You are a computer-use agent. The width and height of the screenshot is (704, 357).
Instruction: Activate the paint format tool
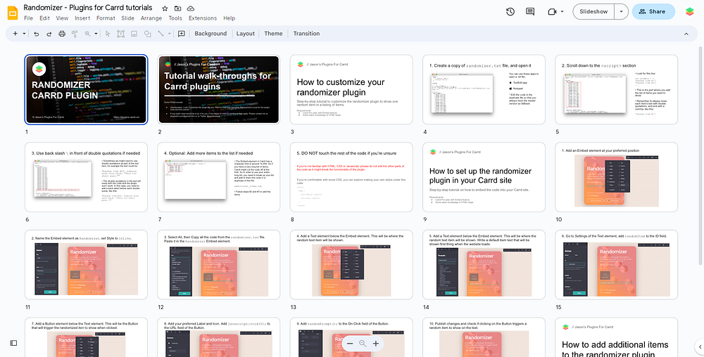pos(75,34)
